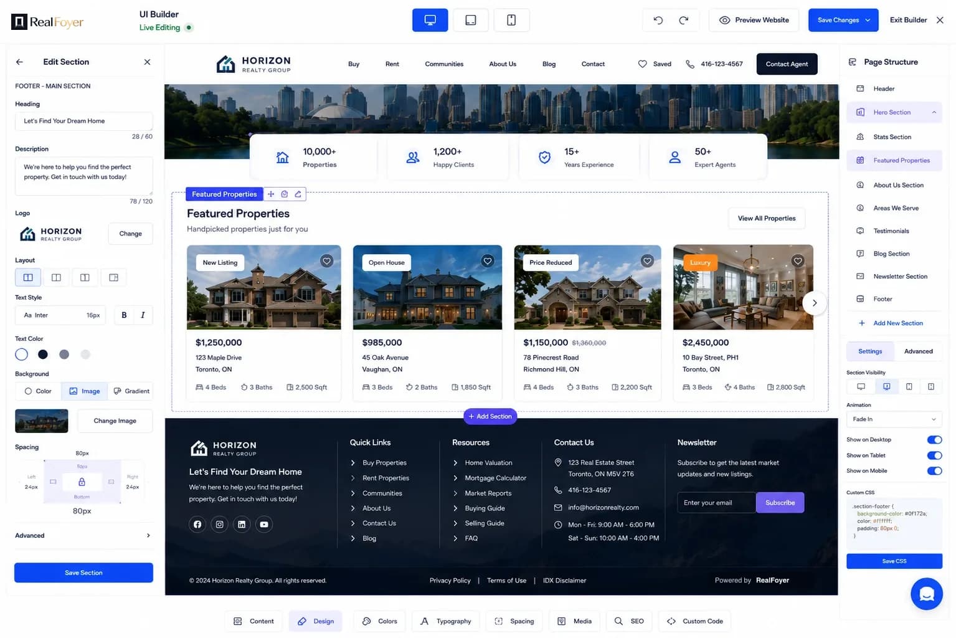Click the Save CSS button
Screen dimensions: 956x638
894,561
